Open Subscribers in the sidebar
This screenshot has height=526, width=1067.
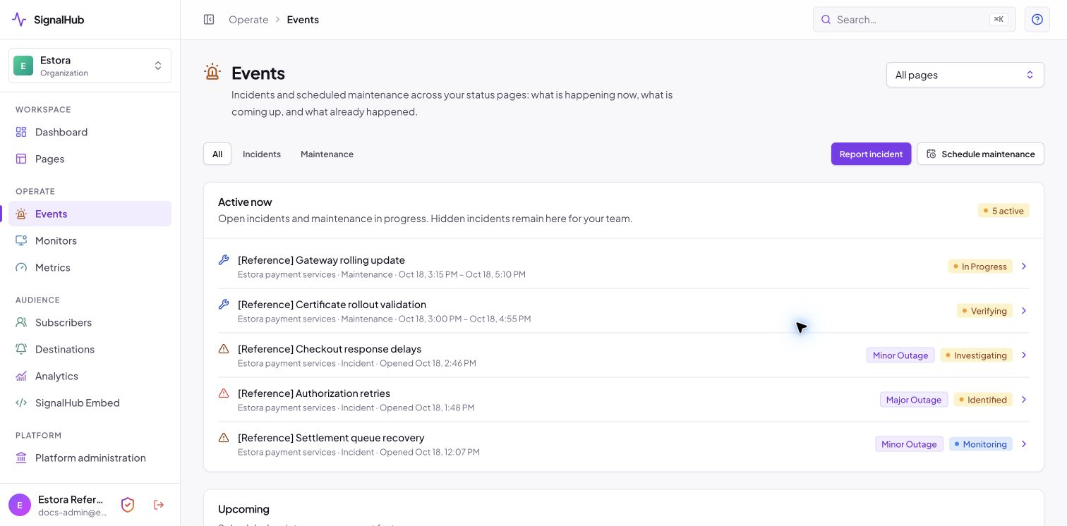[x=90, y=322]
